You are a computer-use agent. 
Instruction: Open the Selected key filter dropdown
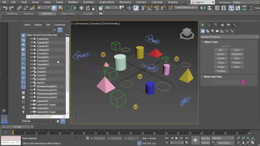pyautogui.click(x=223, y=138)
